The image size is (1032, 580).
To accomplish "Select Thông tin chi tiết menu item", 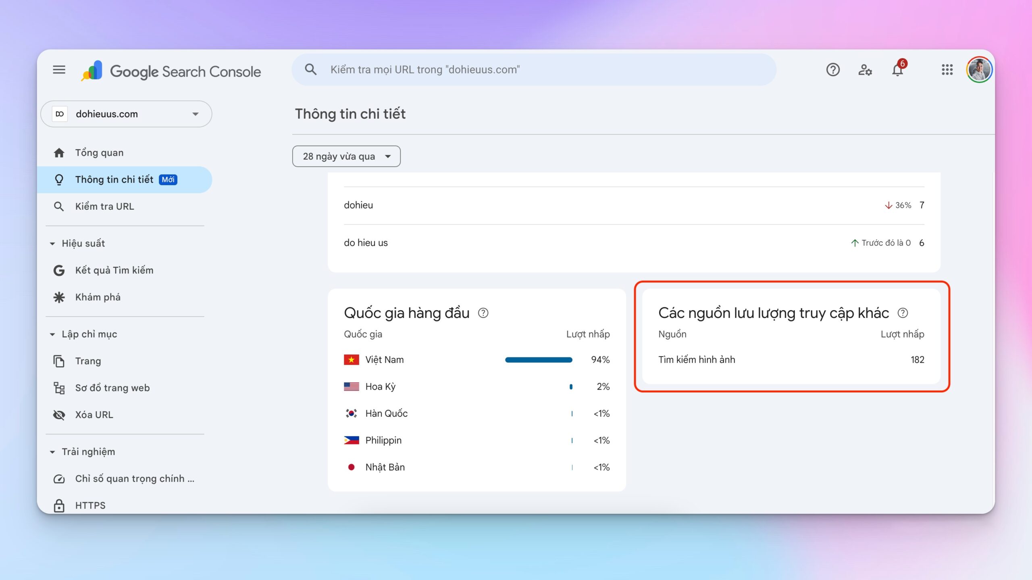I will [124, 179].
